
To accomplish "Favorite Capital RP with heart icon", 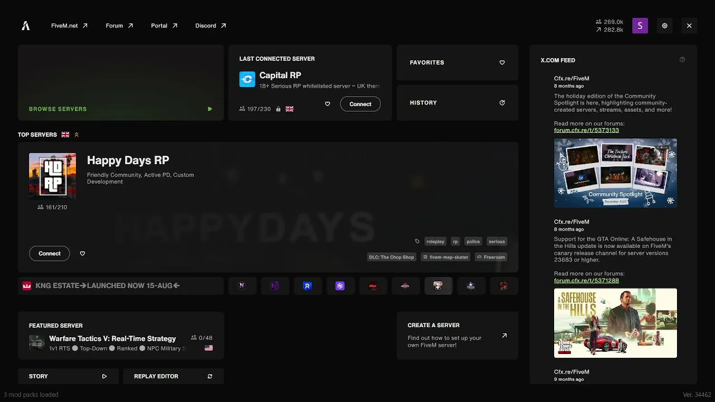I will tap(327, 104).
